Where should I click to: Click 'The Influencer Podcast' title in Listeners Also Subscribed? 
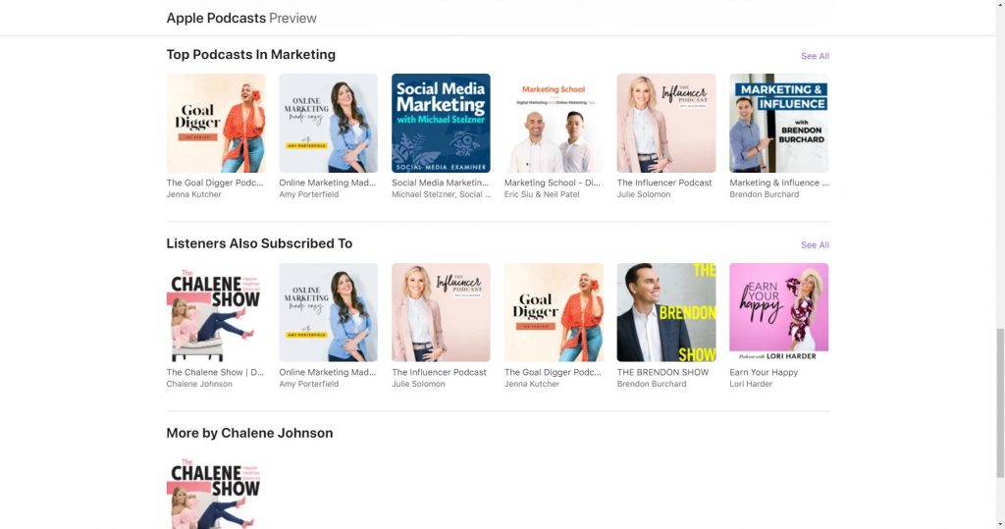439,372
